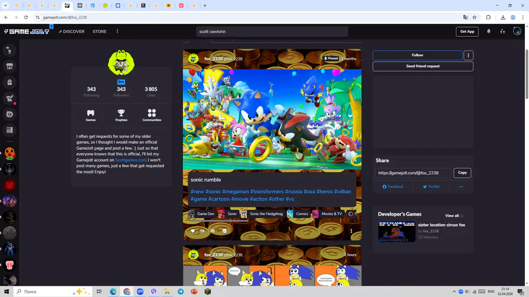This screenshot has width=529, height=297.
Task: Open the red devil community in sidebar
Action: click(x=9, y=185)
